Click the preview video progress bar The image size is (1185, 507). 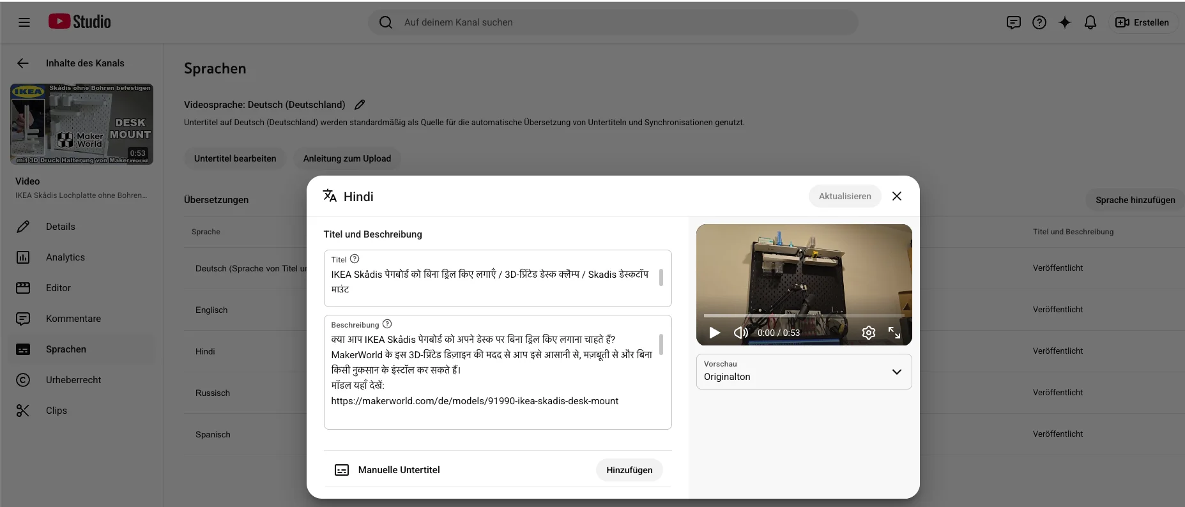(x=804, y=315)
